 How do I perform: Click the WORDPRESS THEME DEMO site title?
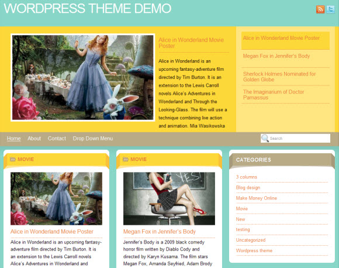pos(88,8)
